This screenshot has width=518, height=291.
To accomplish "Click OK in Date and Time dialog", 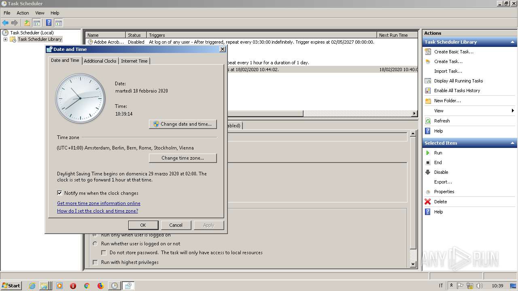I will pos(143,225).
